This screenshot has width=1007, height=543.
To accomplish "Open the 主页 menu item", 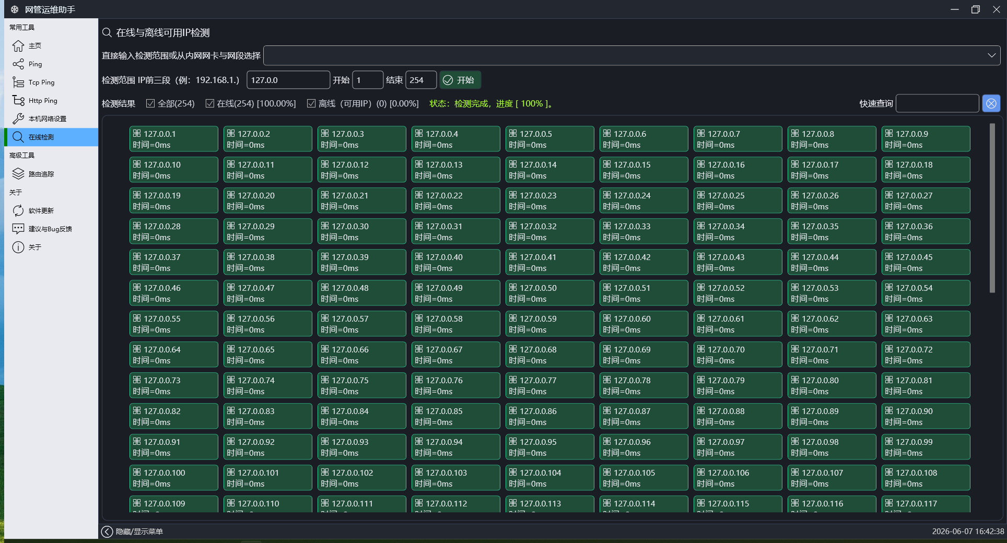I will (51, 46).
